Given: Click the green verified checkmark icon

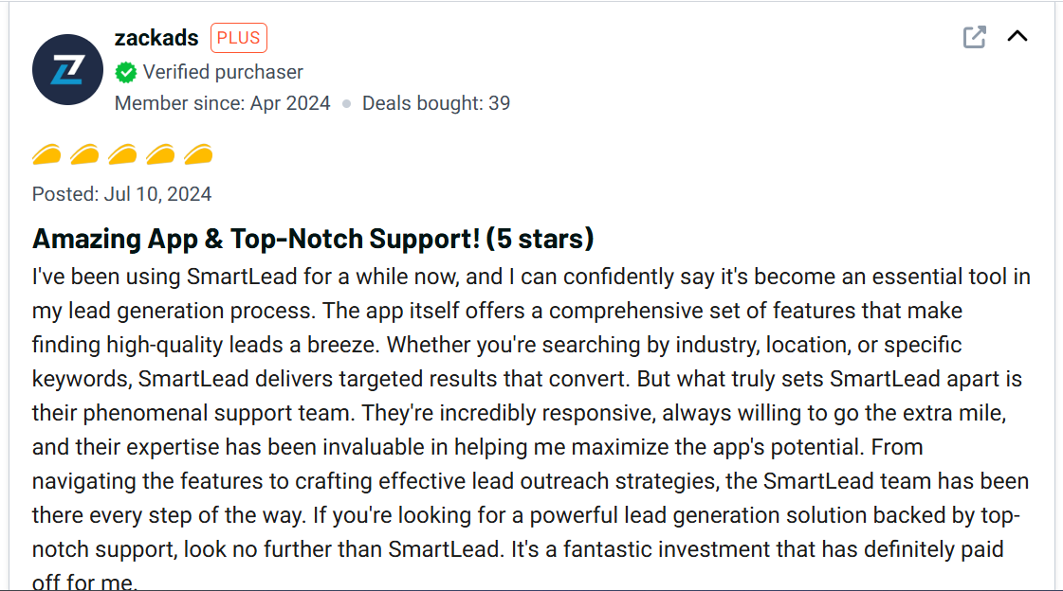Looking at the screenshot, I should pos(126,72).
